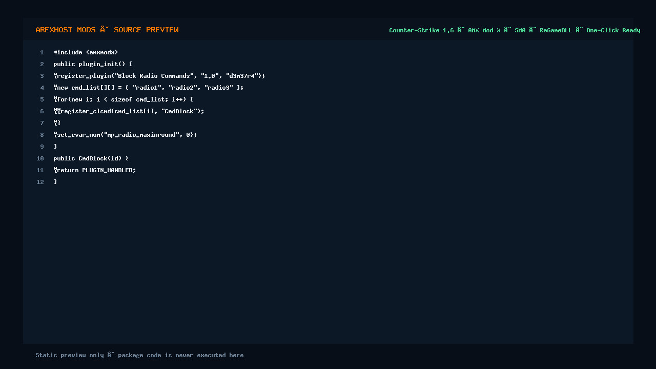Click line number 12 in gutter
Screen dimensions: 656x369
[40, 182]
